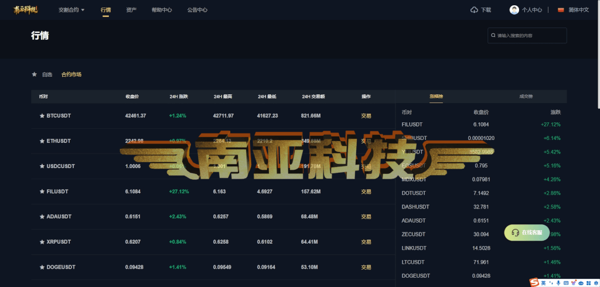600x287 pixels.
Task: Focus the market search input field
Action: click(x=527, y=35)
